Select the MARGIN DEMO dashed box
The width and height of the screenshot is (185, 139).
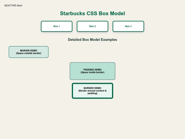[28, 52]
